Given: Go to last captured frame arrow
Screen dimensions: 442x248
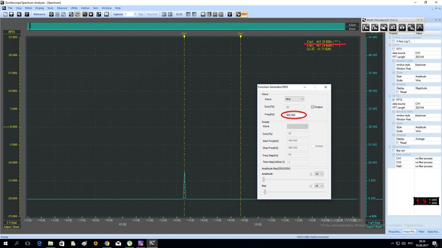Looking at the screenshot, I should pyautogui.click(x=194, y=14).
